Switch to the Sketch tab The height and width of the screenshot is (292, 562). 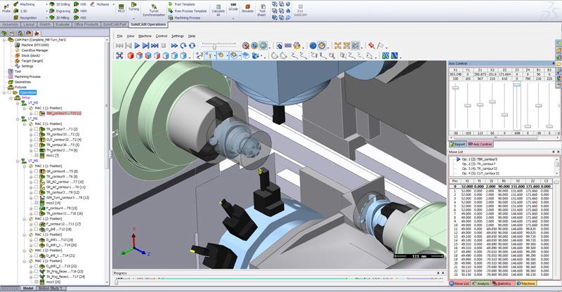(45, 25)
